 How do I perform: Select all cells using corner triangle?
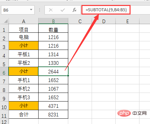[6, 21]
